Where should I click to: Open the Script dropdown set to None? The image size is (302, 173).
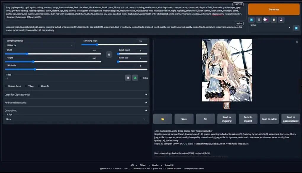[76, 119]
